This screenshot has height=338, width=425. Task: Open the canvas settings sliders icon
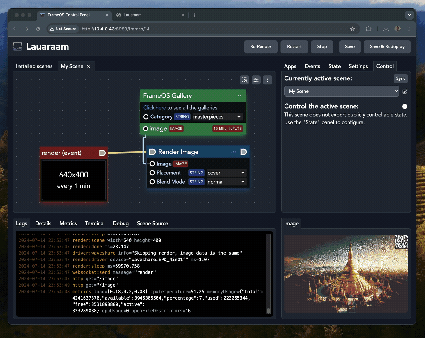[x=256, y=80]
